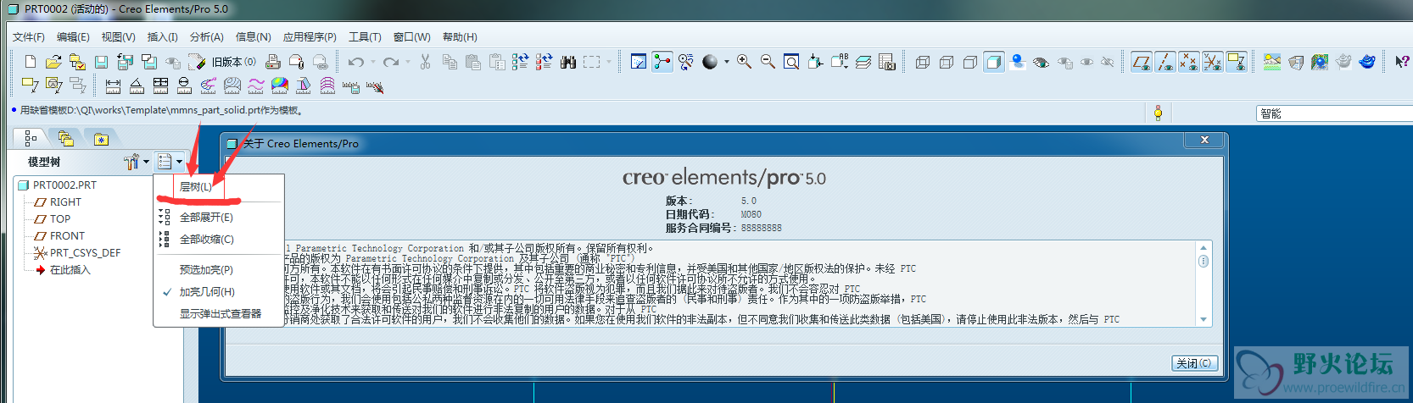Select PRT0002.PRT in model tree
The image size is (1413, 403).
pyautogui.click(x=58, y=185)
